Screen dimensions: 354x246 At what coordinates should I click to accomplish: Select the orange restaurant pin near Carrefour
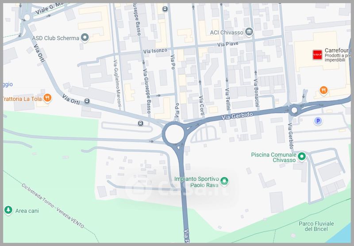coord(323,91)
